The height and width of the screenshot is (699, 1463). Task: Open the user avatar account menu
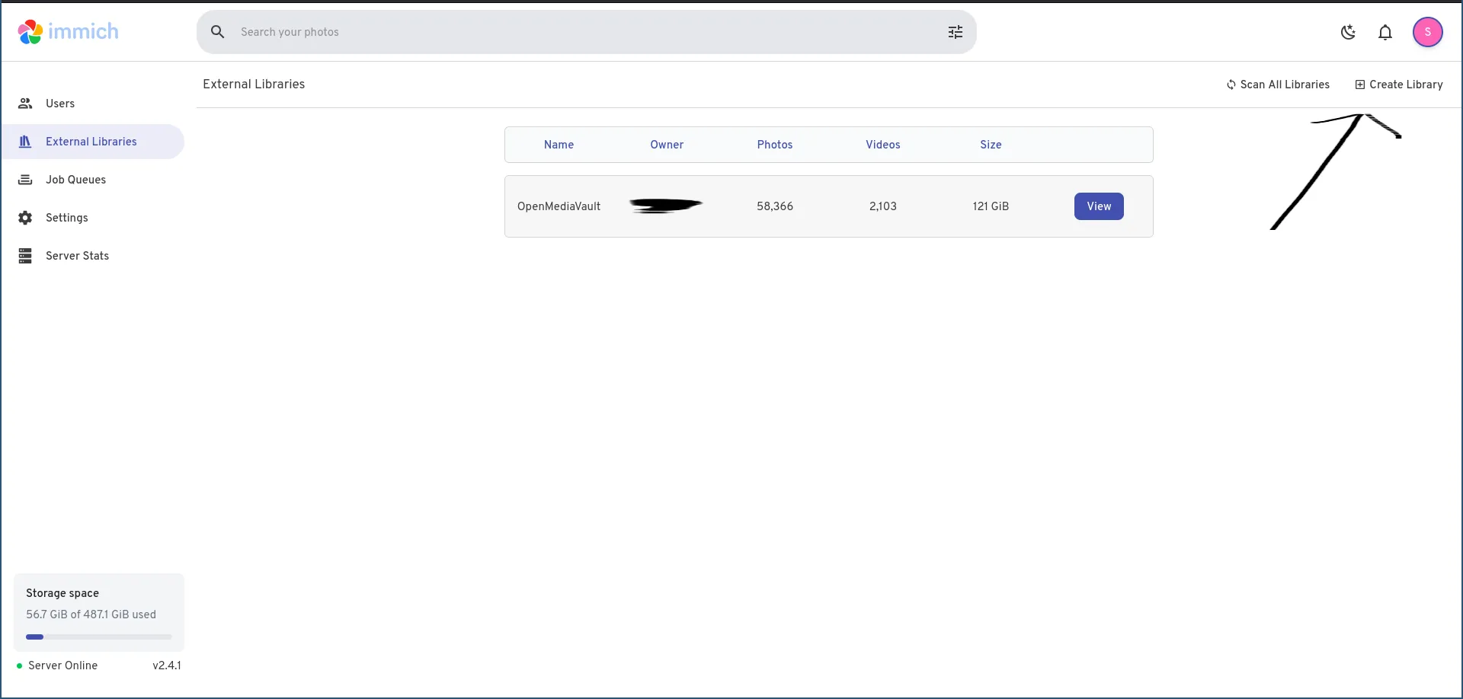pos(1428,32)
